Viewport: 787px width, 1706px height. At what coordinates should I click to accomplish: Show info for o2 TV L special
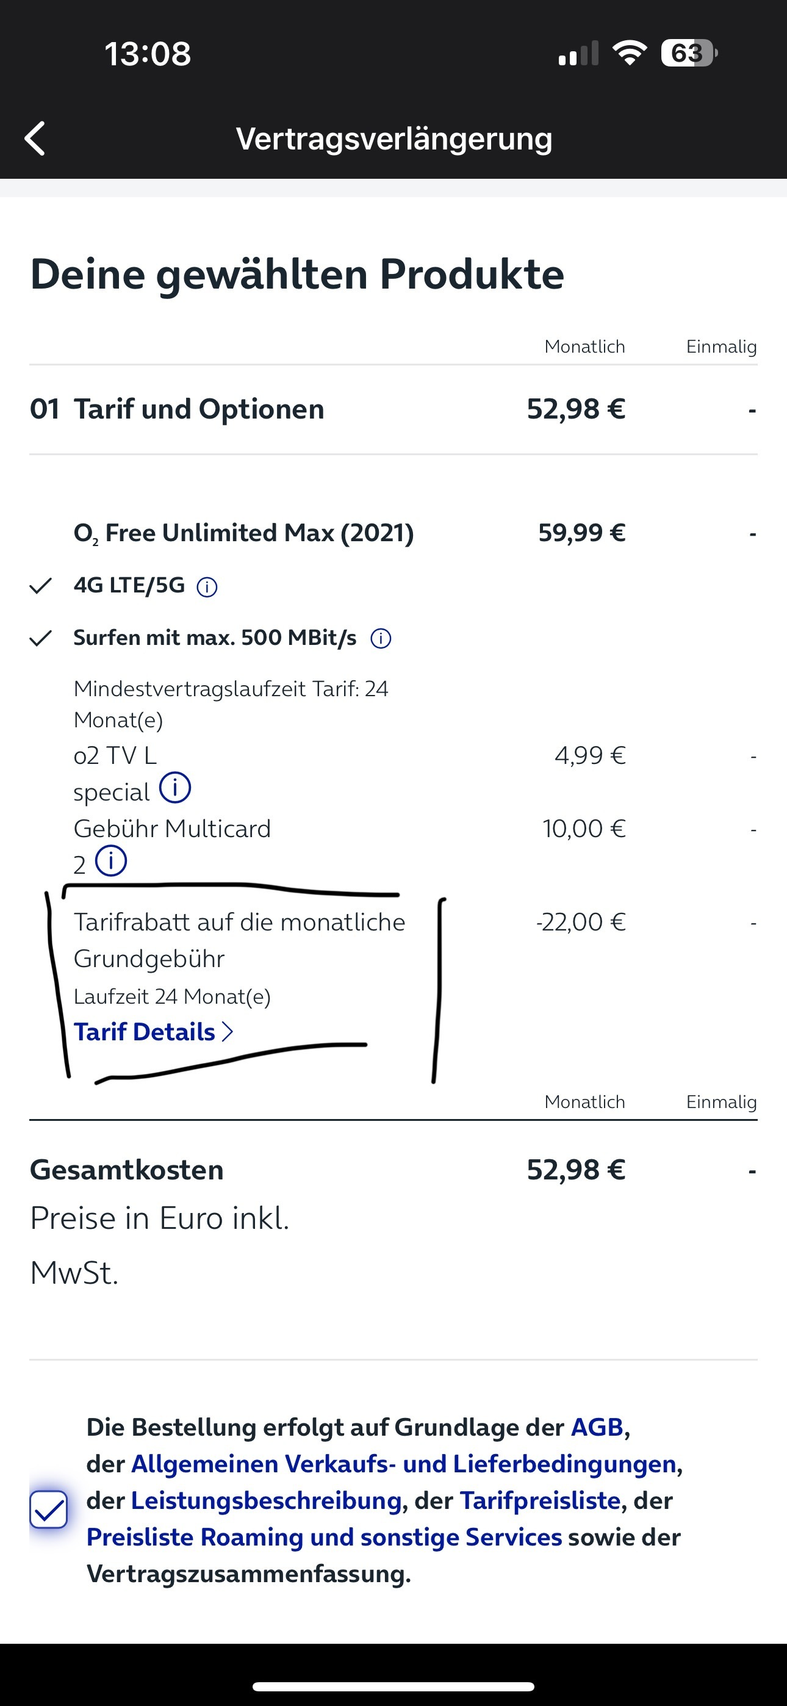click(175, 788)
